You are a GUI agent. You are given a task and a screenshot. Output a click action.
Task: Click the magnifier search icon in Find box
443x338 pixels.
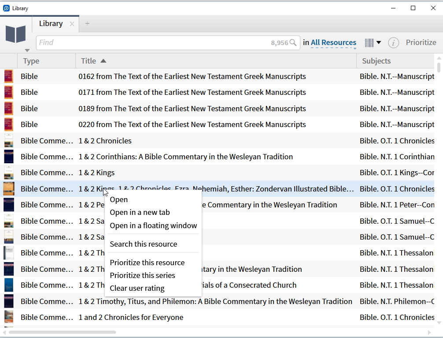click(x=293, y=43)
